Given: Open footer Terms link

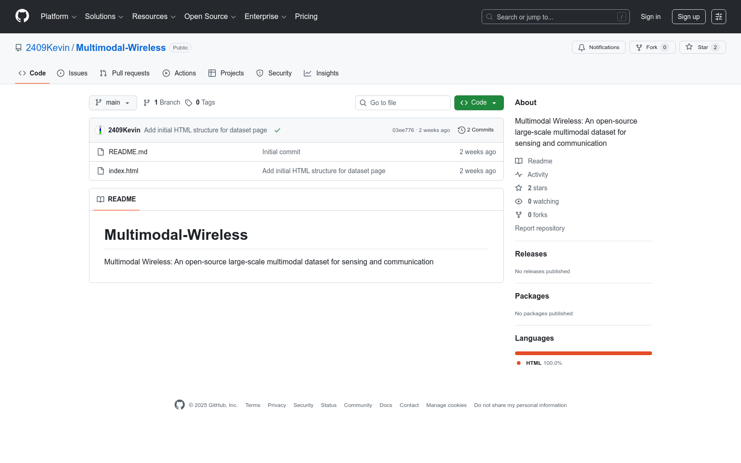Looking at the screenshot, I should [253, 405].
